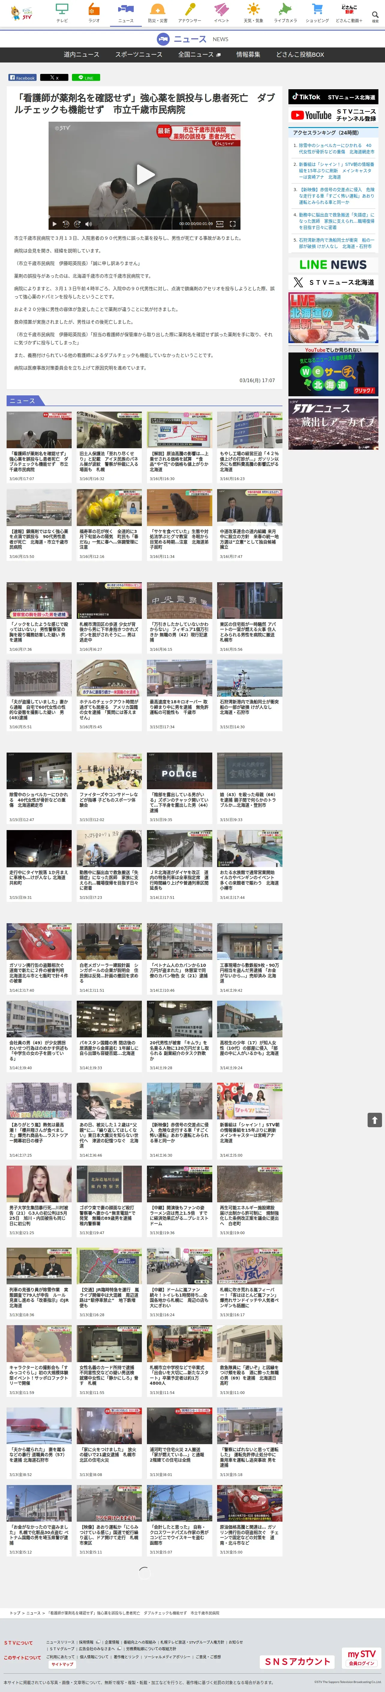Click the small play button in the video control bar
385x1692 pixels.
coord(55,224)
